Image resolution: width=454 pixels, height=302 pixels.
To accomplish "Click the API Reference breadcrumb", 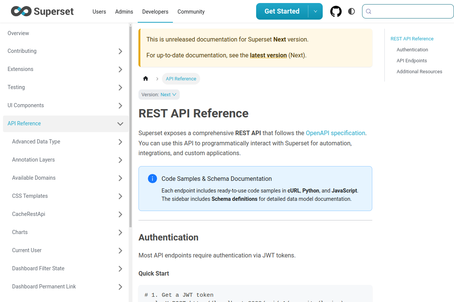I will tap(181, 79).
